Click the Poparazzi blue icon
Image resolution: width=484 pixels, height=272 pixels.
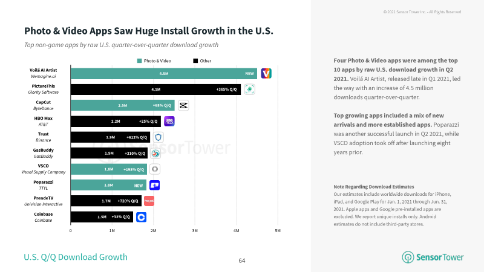[154, 185]
